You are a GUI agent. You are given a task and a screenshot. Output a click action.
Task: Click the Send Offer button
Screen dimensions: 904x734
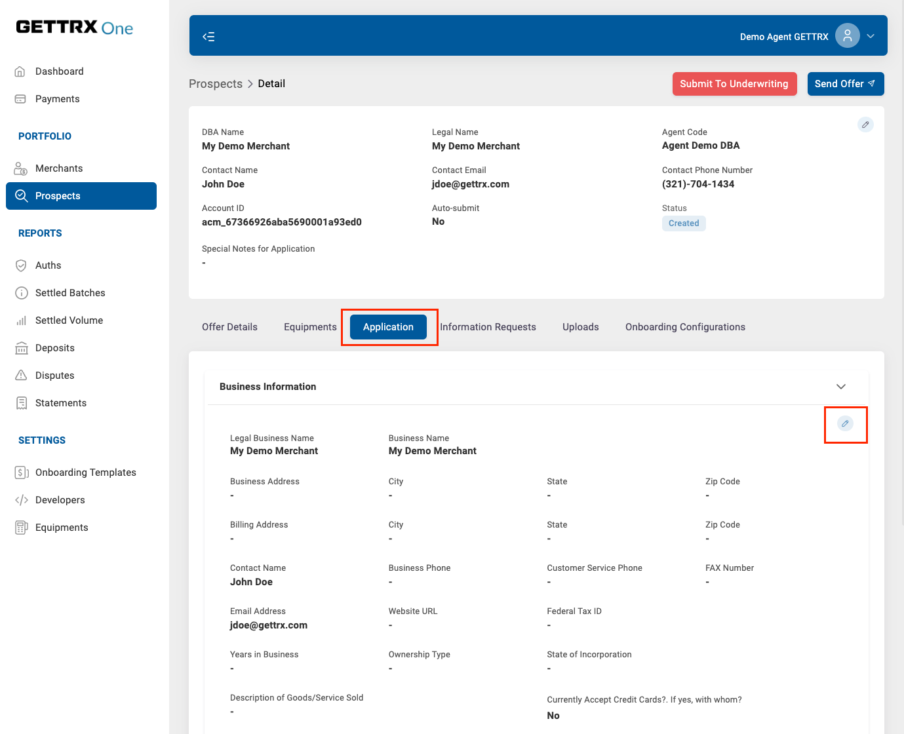[846, 84]
